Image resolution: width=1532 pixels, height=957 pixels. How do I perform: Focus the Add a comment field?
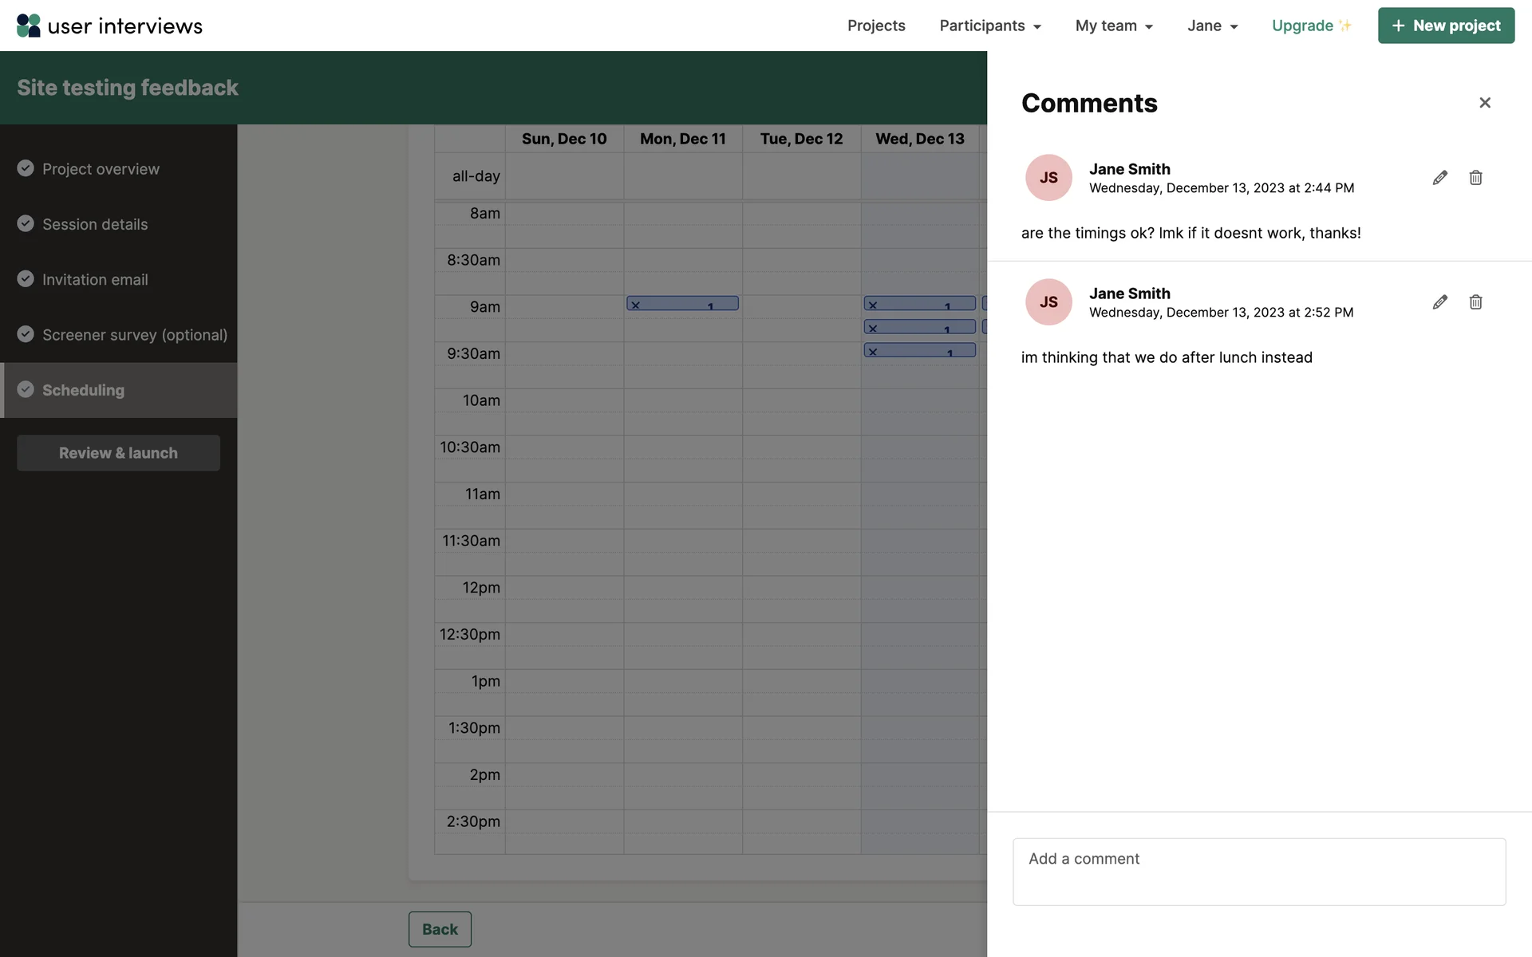coord(1258,871)
